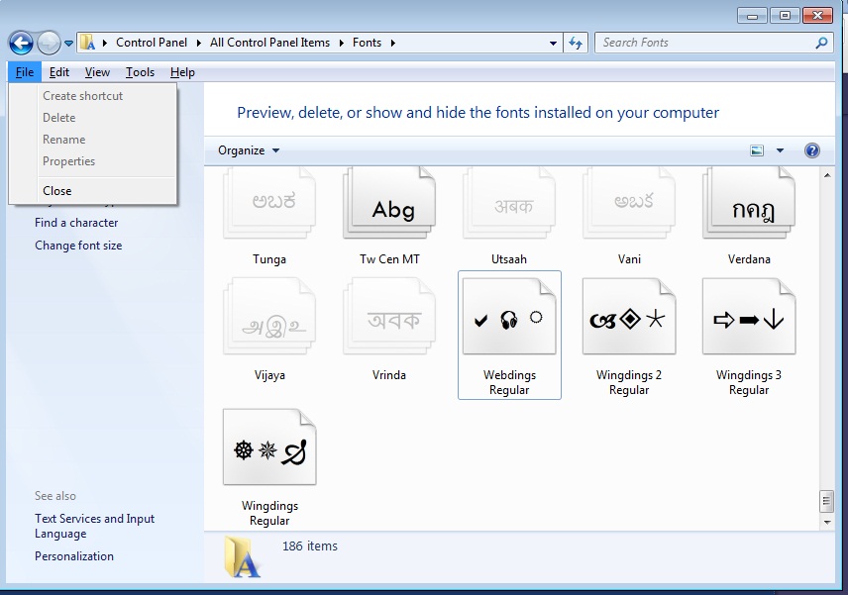This screenshot has height=595, width=848.
Task: Refresh the Fonts folder view
Action: [x=576, y=43]
